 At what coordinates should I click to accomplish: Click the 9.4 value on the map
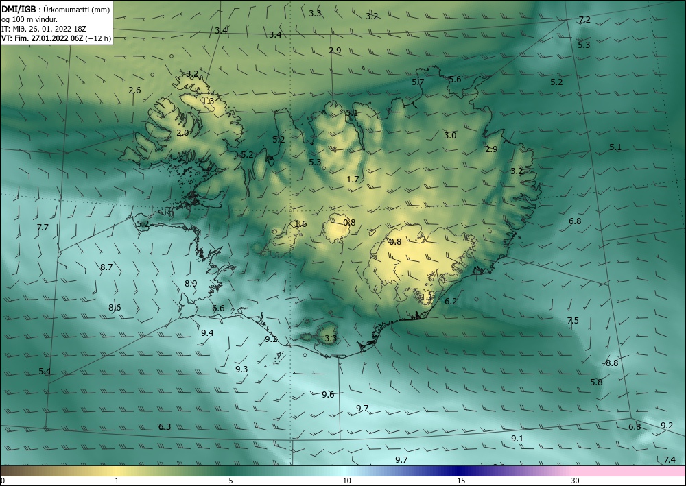click(207, 333)
